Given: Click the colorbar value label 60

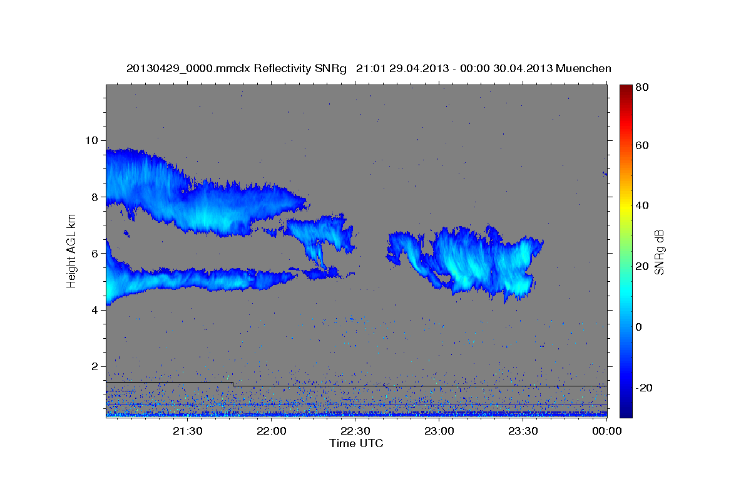Looking at the screenshot, I should coord(642,145).
